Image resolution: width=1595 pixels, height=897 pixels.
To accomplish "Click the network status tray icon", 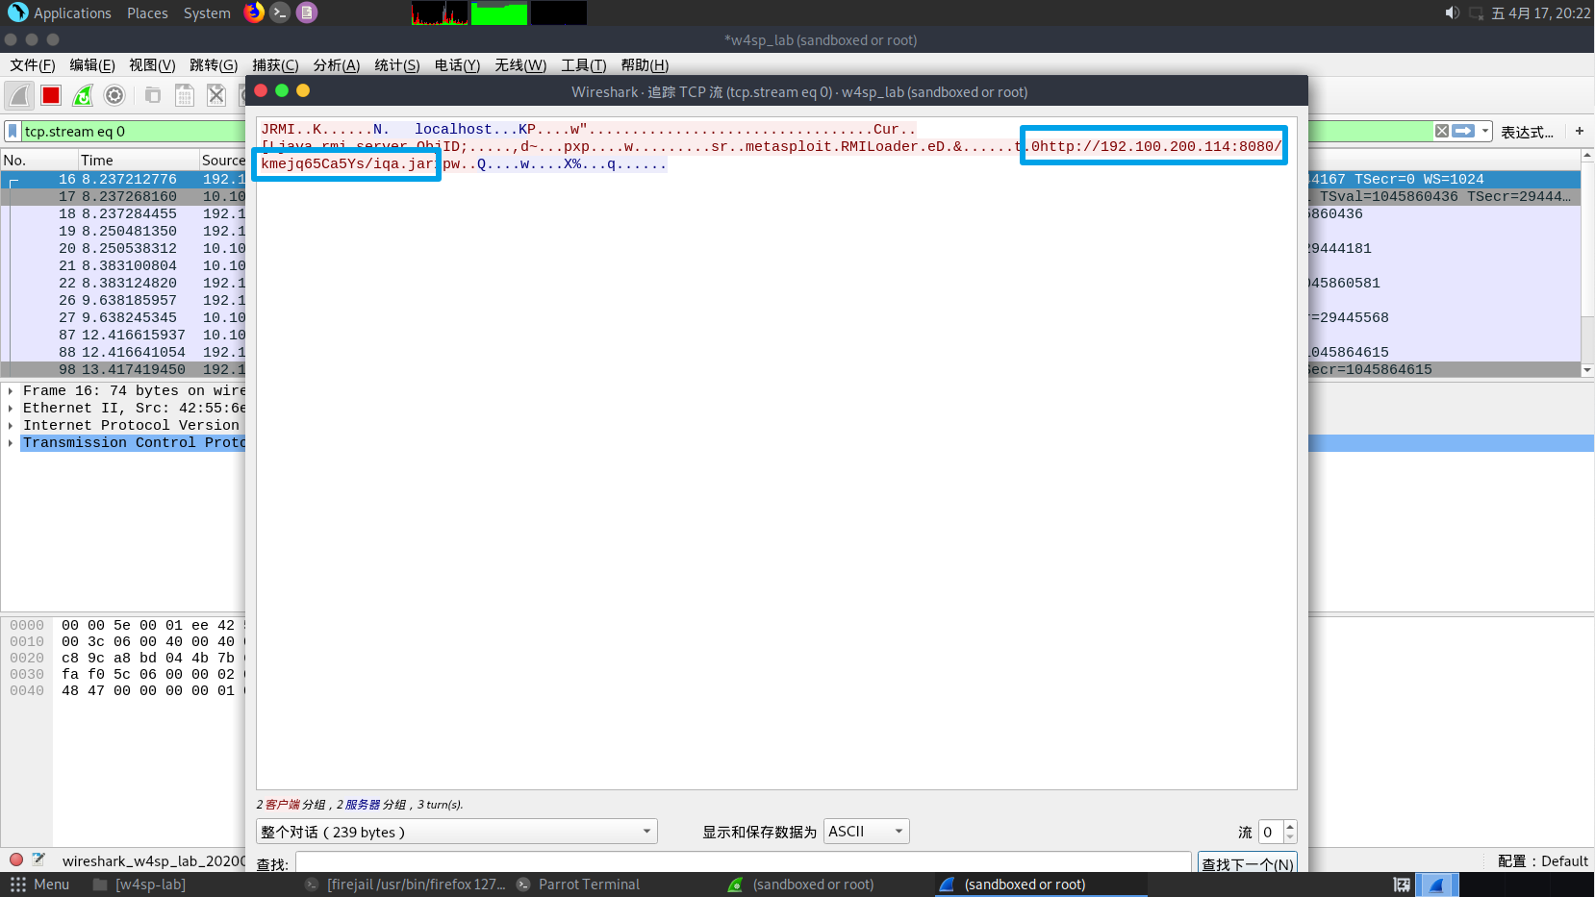I will coord(1476,13).
